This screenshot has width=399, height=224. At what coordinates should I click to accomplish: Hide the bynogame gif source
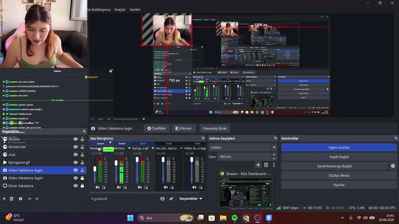[x=75, y=162]
